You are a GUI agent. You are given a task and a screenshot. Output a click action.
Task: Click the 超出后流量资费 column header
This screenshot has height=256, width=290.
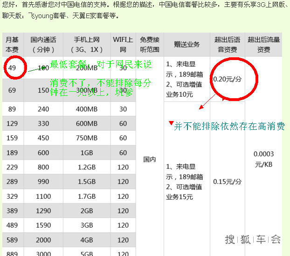pyautogui.click(x=263, y=45)
